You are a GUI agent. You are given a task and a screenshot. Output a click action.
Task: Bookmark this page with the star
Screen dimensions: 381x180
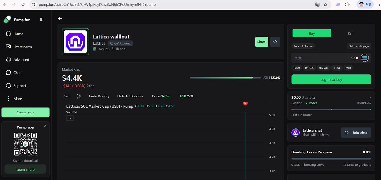[x=325, y=5]
